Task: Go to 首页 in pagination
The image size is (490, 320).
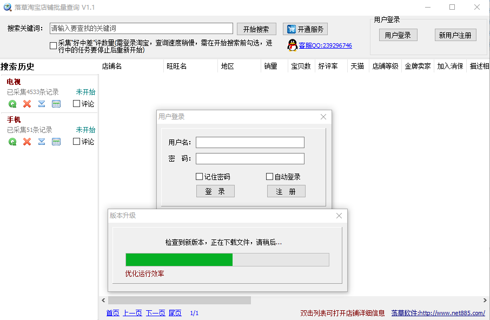Action: (x=113, y=313)
